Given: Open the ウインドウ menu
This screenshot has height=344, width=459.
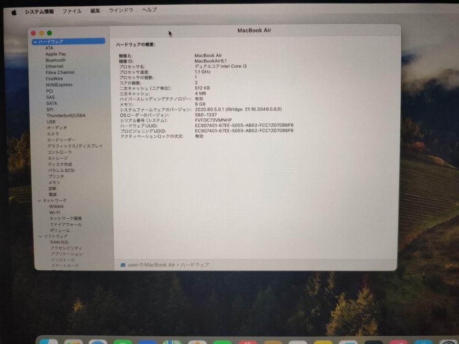Looking at the screenshot, I should coord(121,10).
